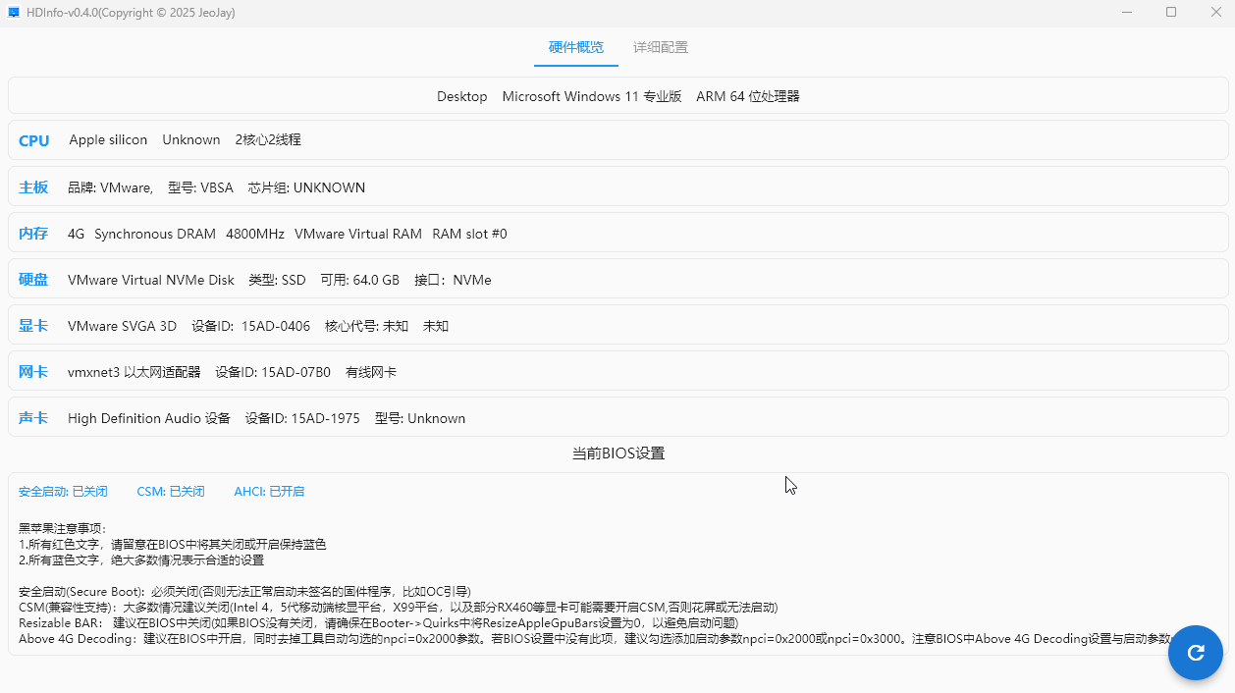Click the 安全启动: 已关闭 status
The height and width of the screenshot is (693, 1235).
63,491
